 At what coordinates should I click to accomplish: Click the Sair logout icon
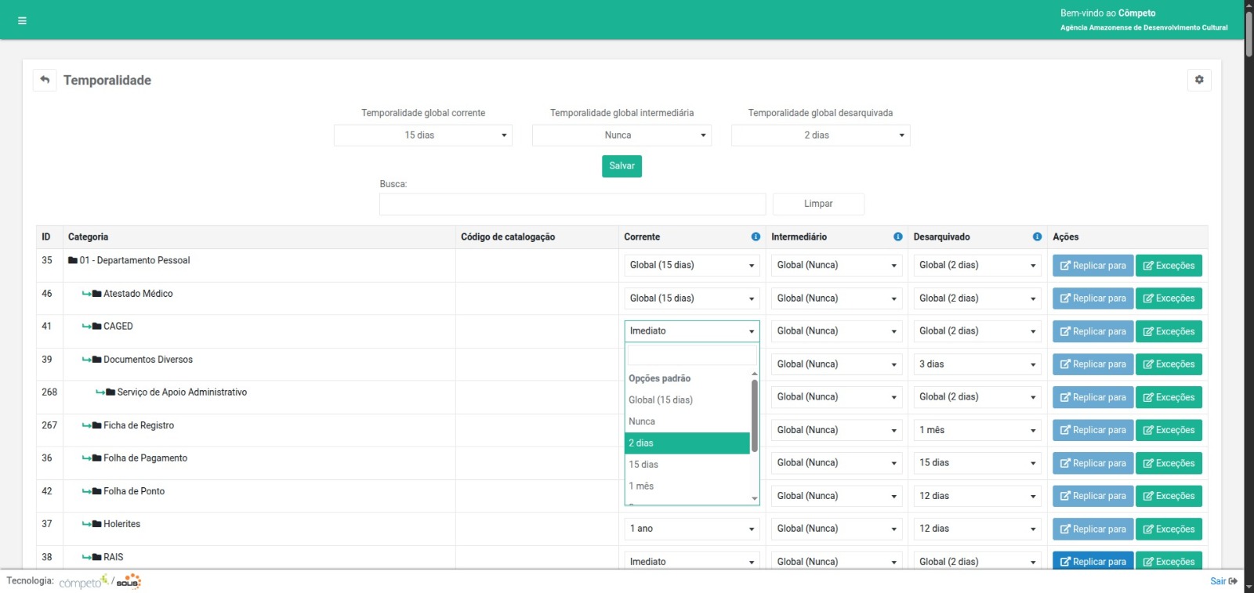click(1233, 581)
